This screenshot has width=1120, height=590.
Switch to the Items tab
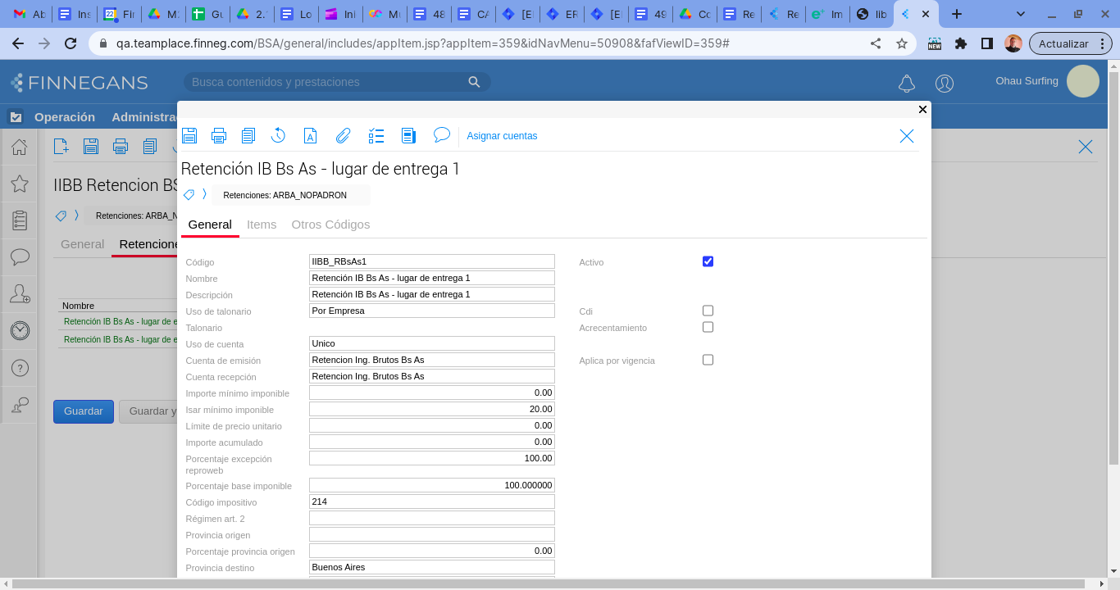click(x=262, y=225)
